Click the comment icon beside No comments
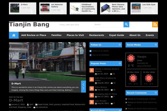The height and width of the screenshot is (111, 167). [x=34, y=107]
